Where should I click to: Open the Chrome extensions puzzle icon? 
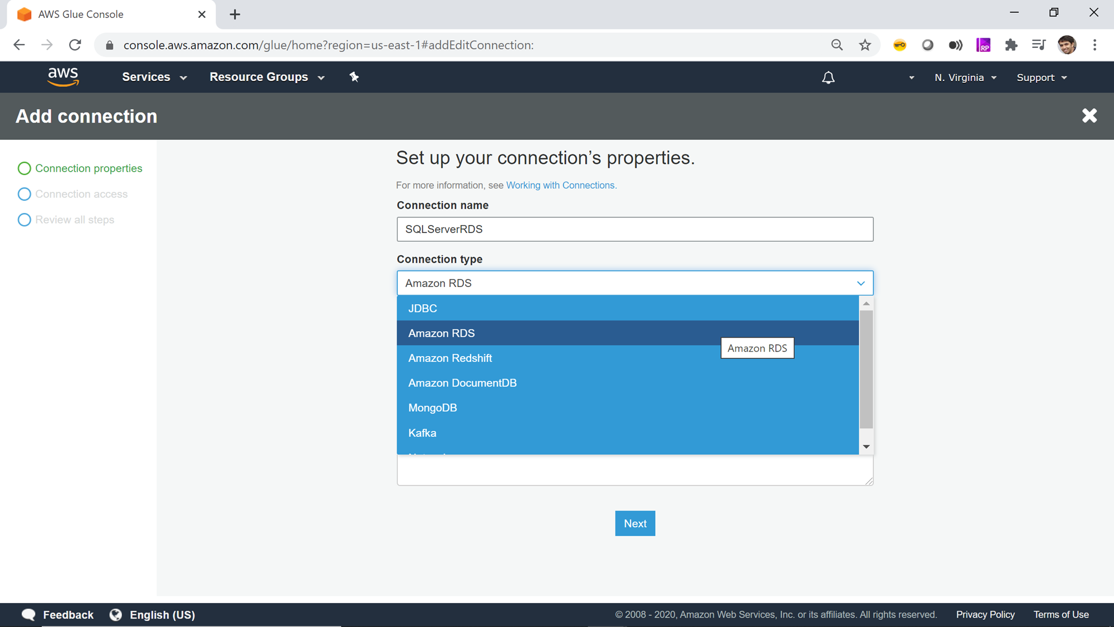[x=1011, y=45]
